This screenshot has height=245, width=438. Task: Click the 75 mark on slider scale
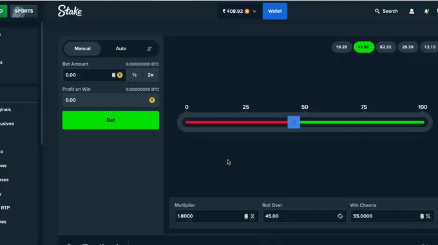coord(363,107)
